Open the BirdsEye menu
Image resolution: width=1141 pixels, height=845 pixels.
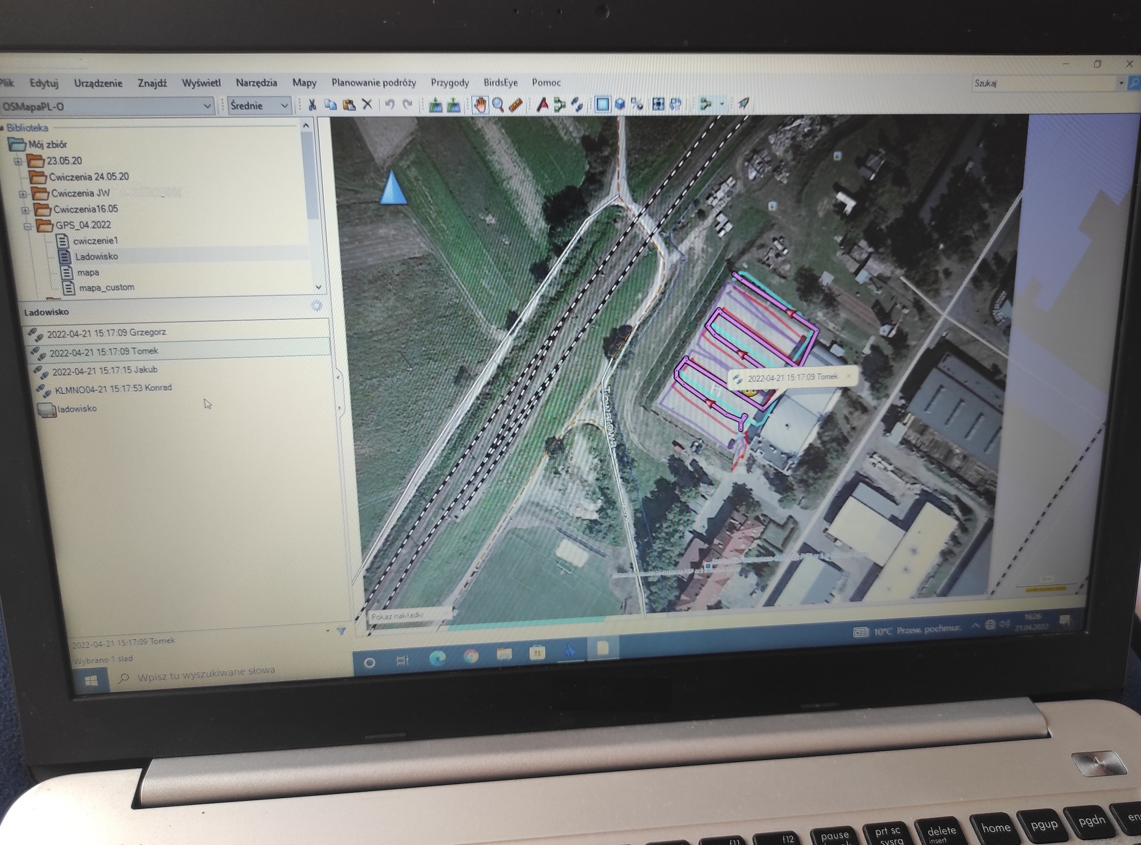coord(500,82)
